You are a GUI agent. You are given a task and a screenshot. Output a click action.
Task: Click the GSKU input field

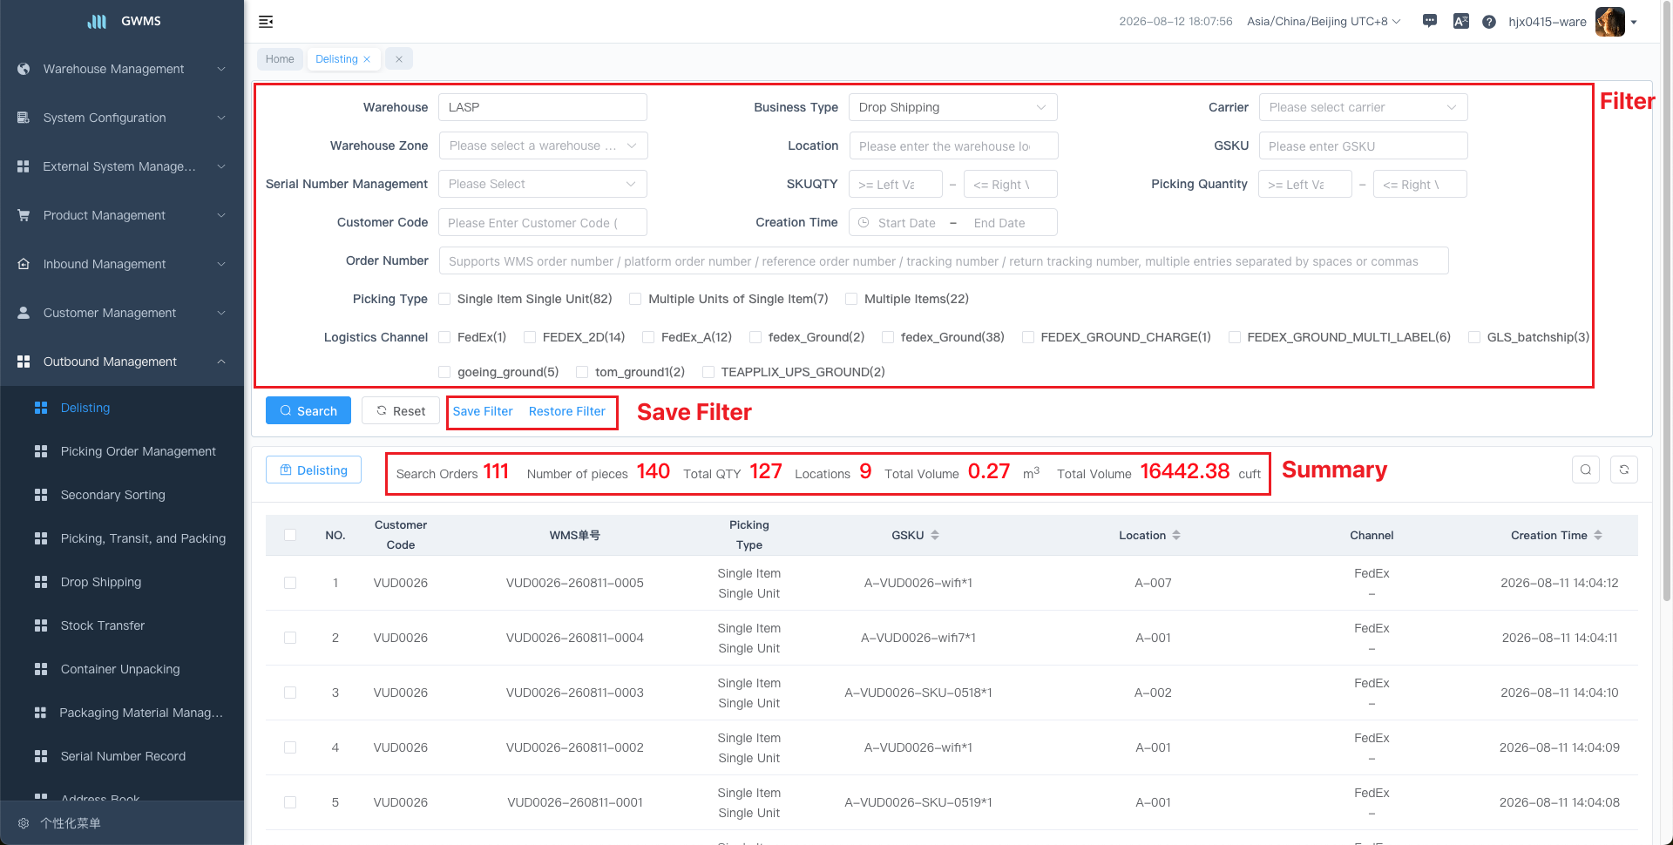tap(1363, 145)
